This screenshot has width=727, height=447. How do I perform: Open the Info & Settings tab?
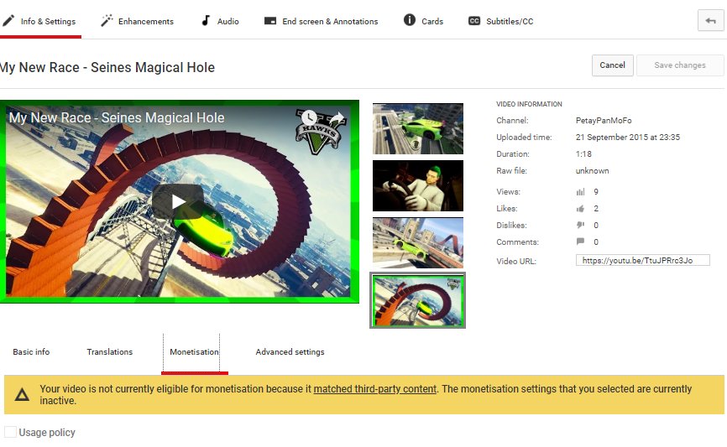click(x=41, y=21)
